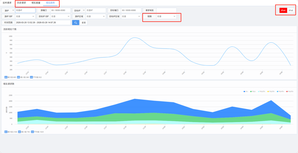This screenshot has width=298, height=153.
Task: Click the 活跃域名个数 chart title
Action: [10, 29]
